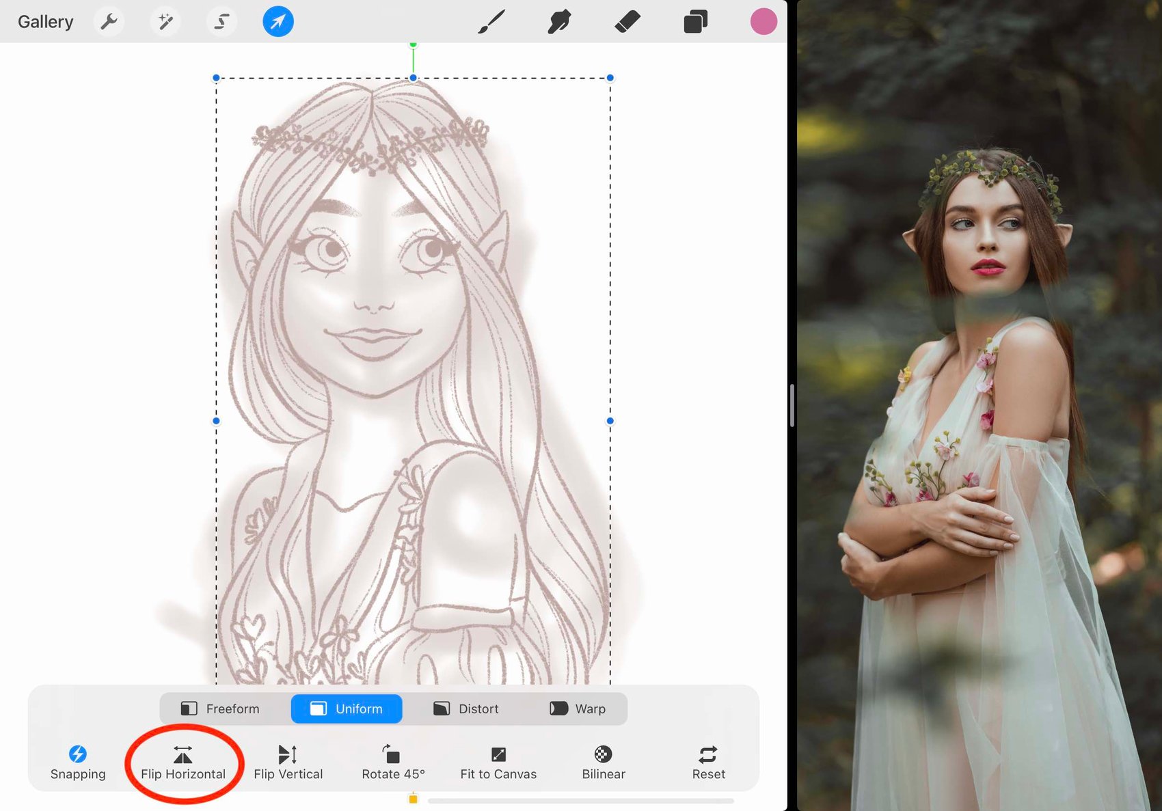Select the Selection S-shaped tool
The width and height of the screenshot is (1162, 811).
[x=221, y=22]
